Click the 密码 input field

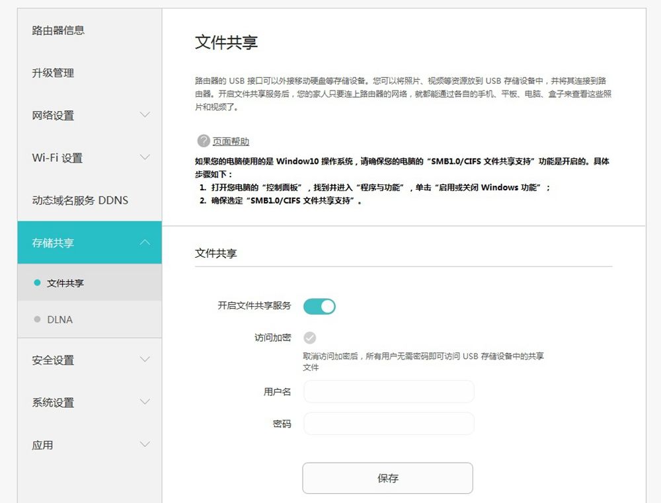389,424
